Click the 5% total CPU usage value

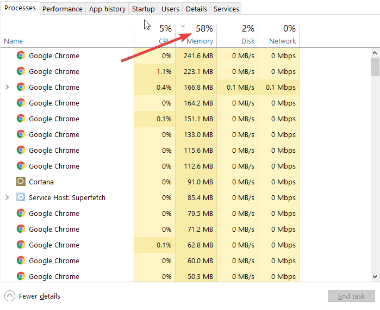(165, 28)
